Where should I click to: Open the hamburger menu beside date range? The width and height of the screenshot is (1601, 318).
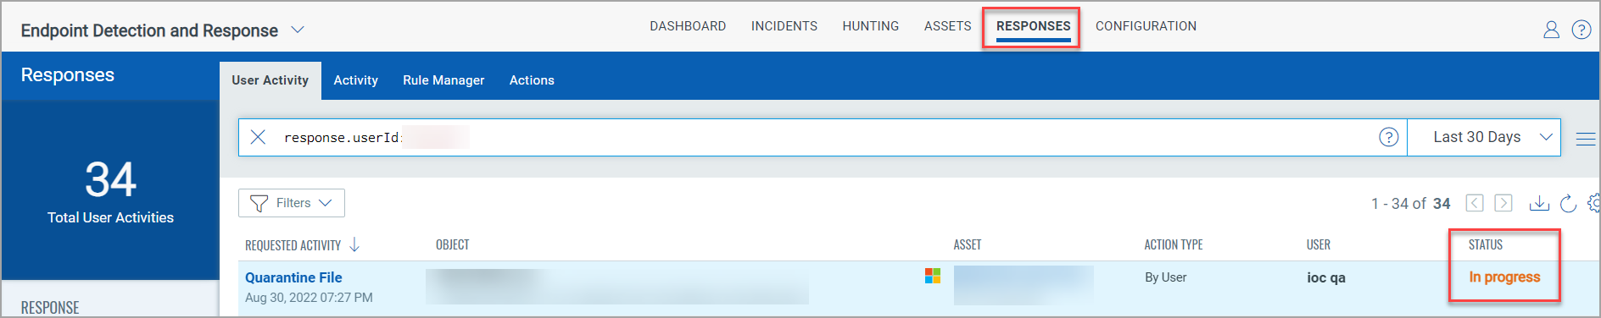point(1585,139)
